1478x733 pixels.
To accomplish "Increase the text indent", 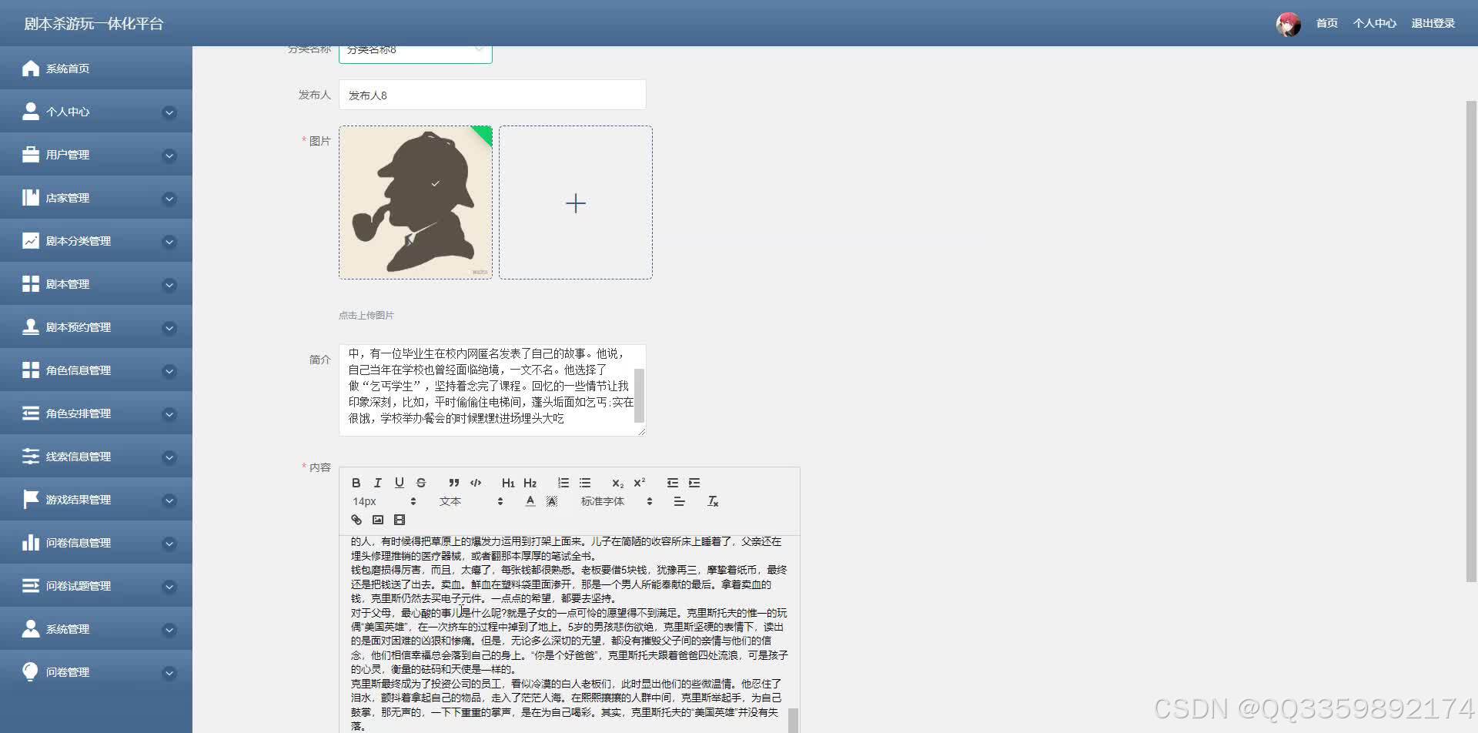I will click(694, 483).
